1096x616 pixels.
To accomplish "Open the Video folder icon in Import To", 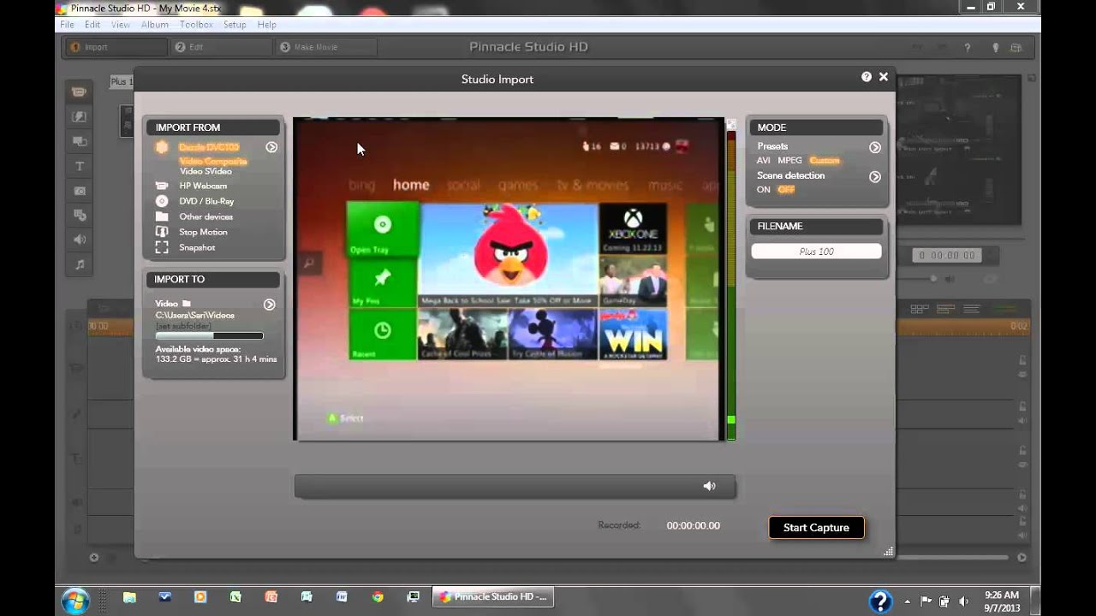I will point(187,304).
